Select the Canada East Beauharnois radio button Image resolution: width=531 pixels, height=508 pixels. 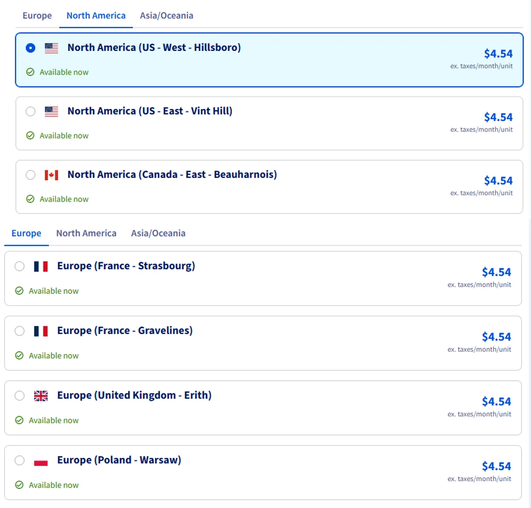30,175
